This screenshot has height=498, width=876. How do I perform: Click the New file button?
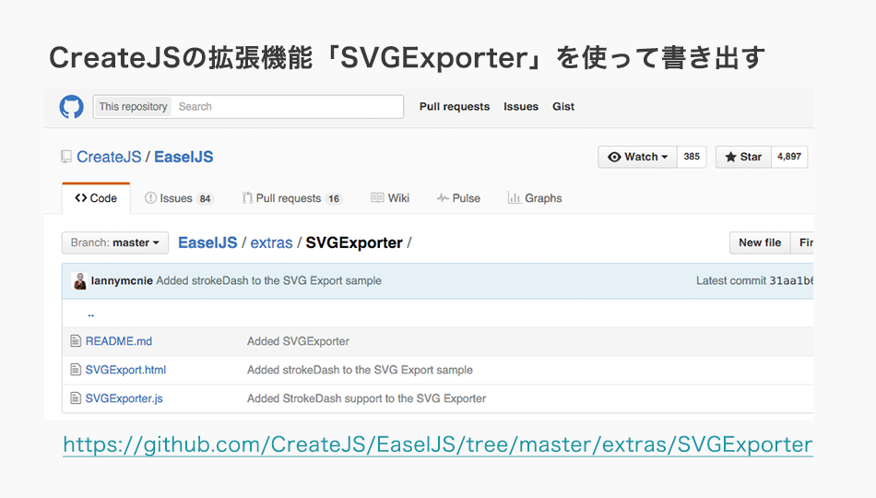[760, 243]
